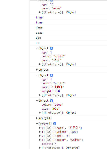Viewport: 107px width, 149px height.
Task: Expand [[Prototype]] below name: "구름"
Action: click(x=40, y=64)
